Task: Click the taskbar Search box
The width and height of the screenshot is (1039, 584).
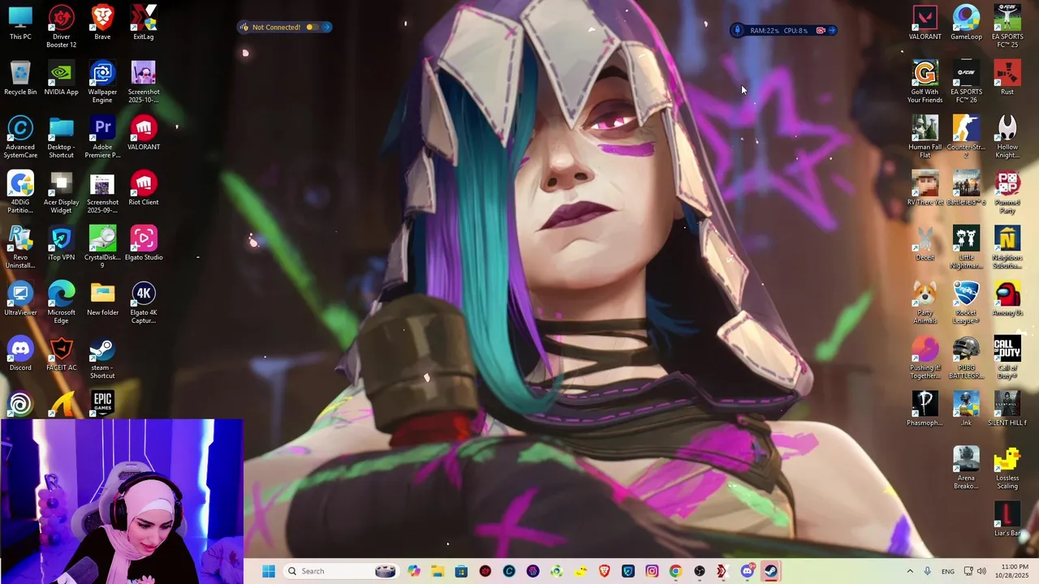Action: [341, 571]
